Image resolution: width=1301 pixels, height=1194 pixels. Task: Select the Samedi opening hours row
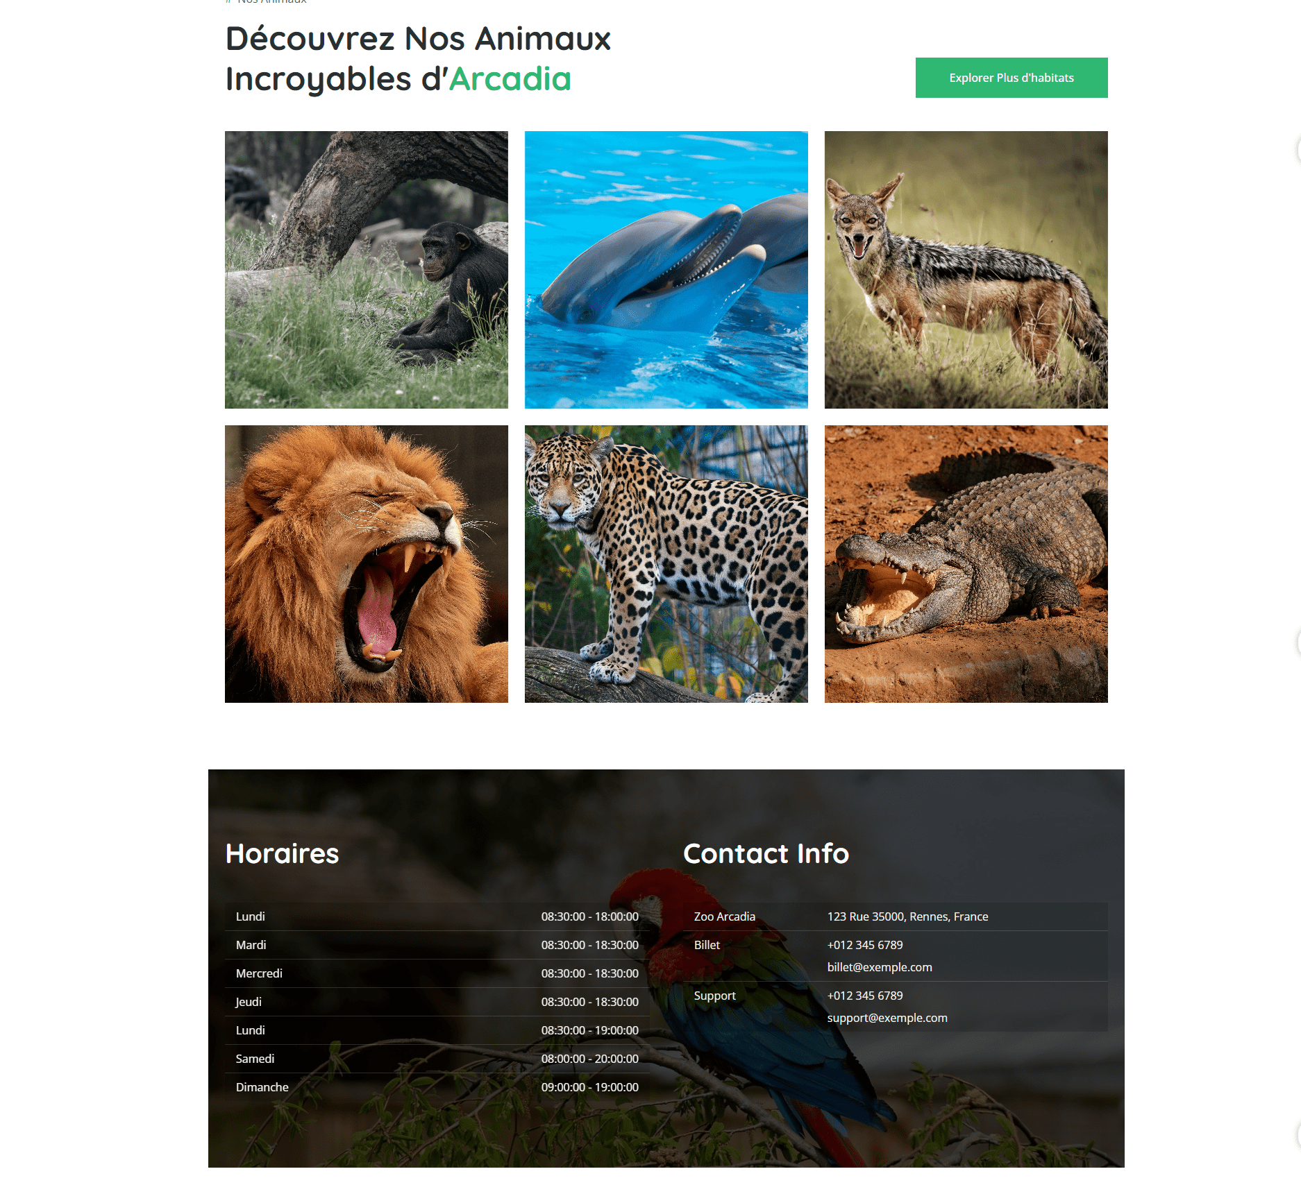point(437,1059)
